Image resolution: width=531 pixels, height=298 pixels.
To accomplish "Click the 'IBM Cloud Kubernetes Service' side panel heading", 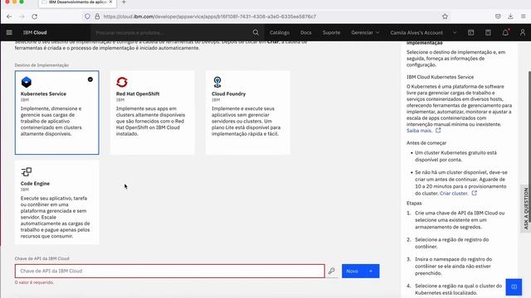I will tap(440, 77).
